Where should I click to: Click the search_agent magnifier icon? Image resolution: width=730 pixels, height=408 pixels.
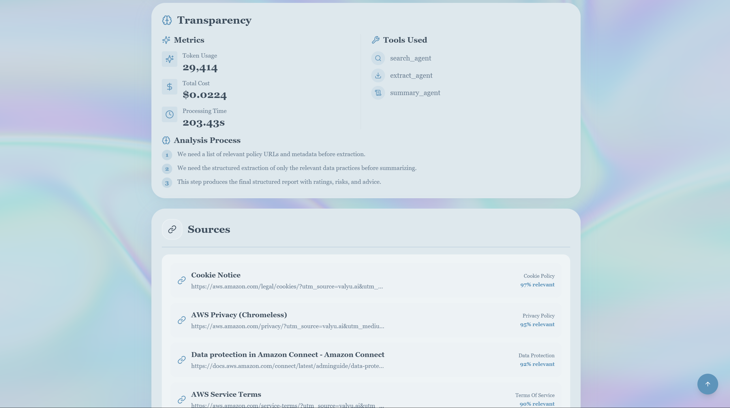coord(378,58)
